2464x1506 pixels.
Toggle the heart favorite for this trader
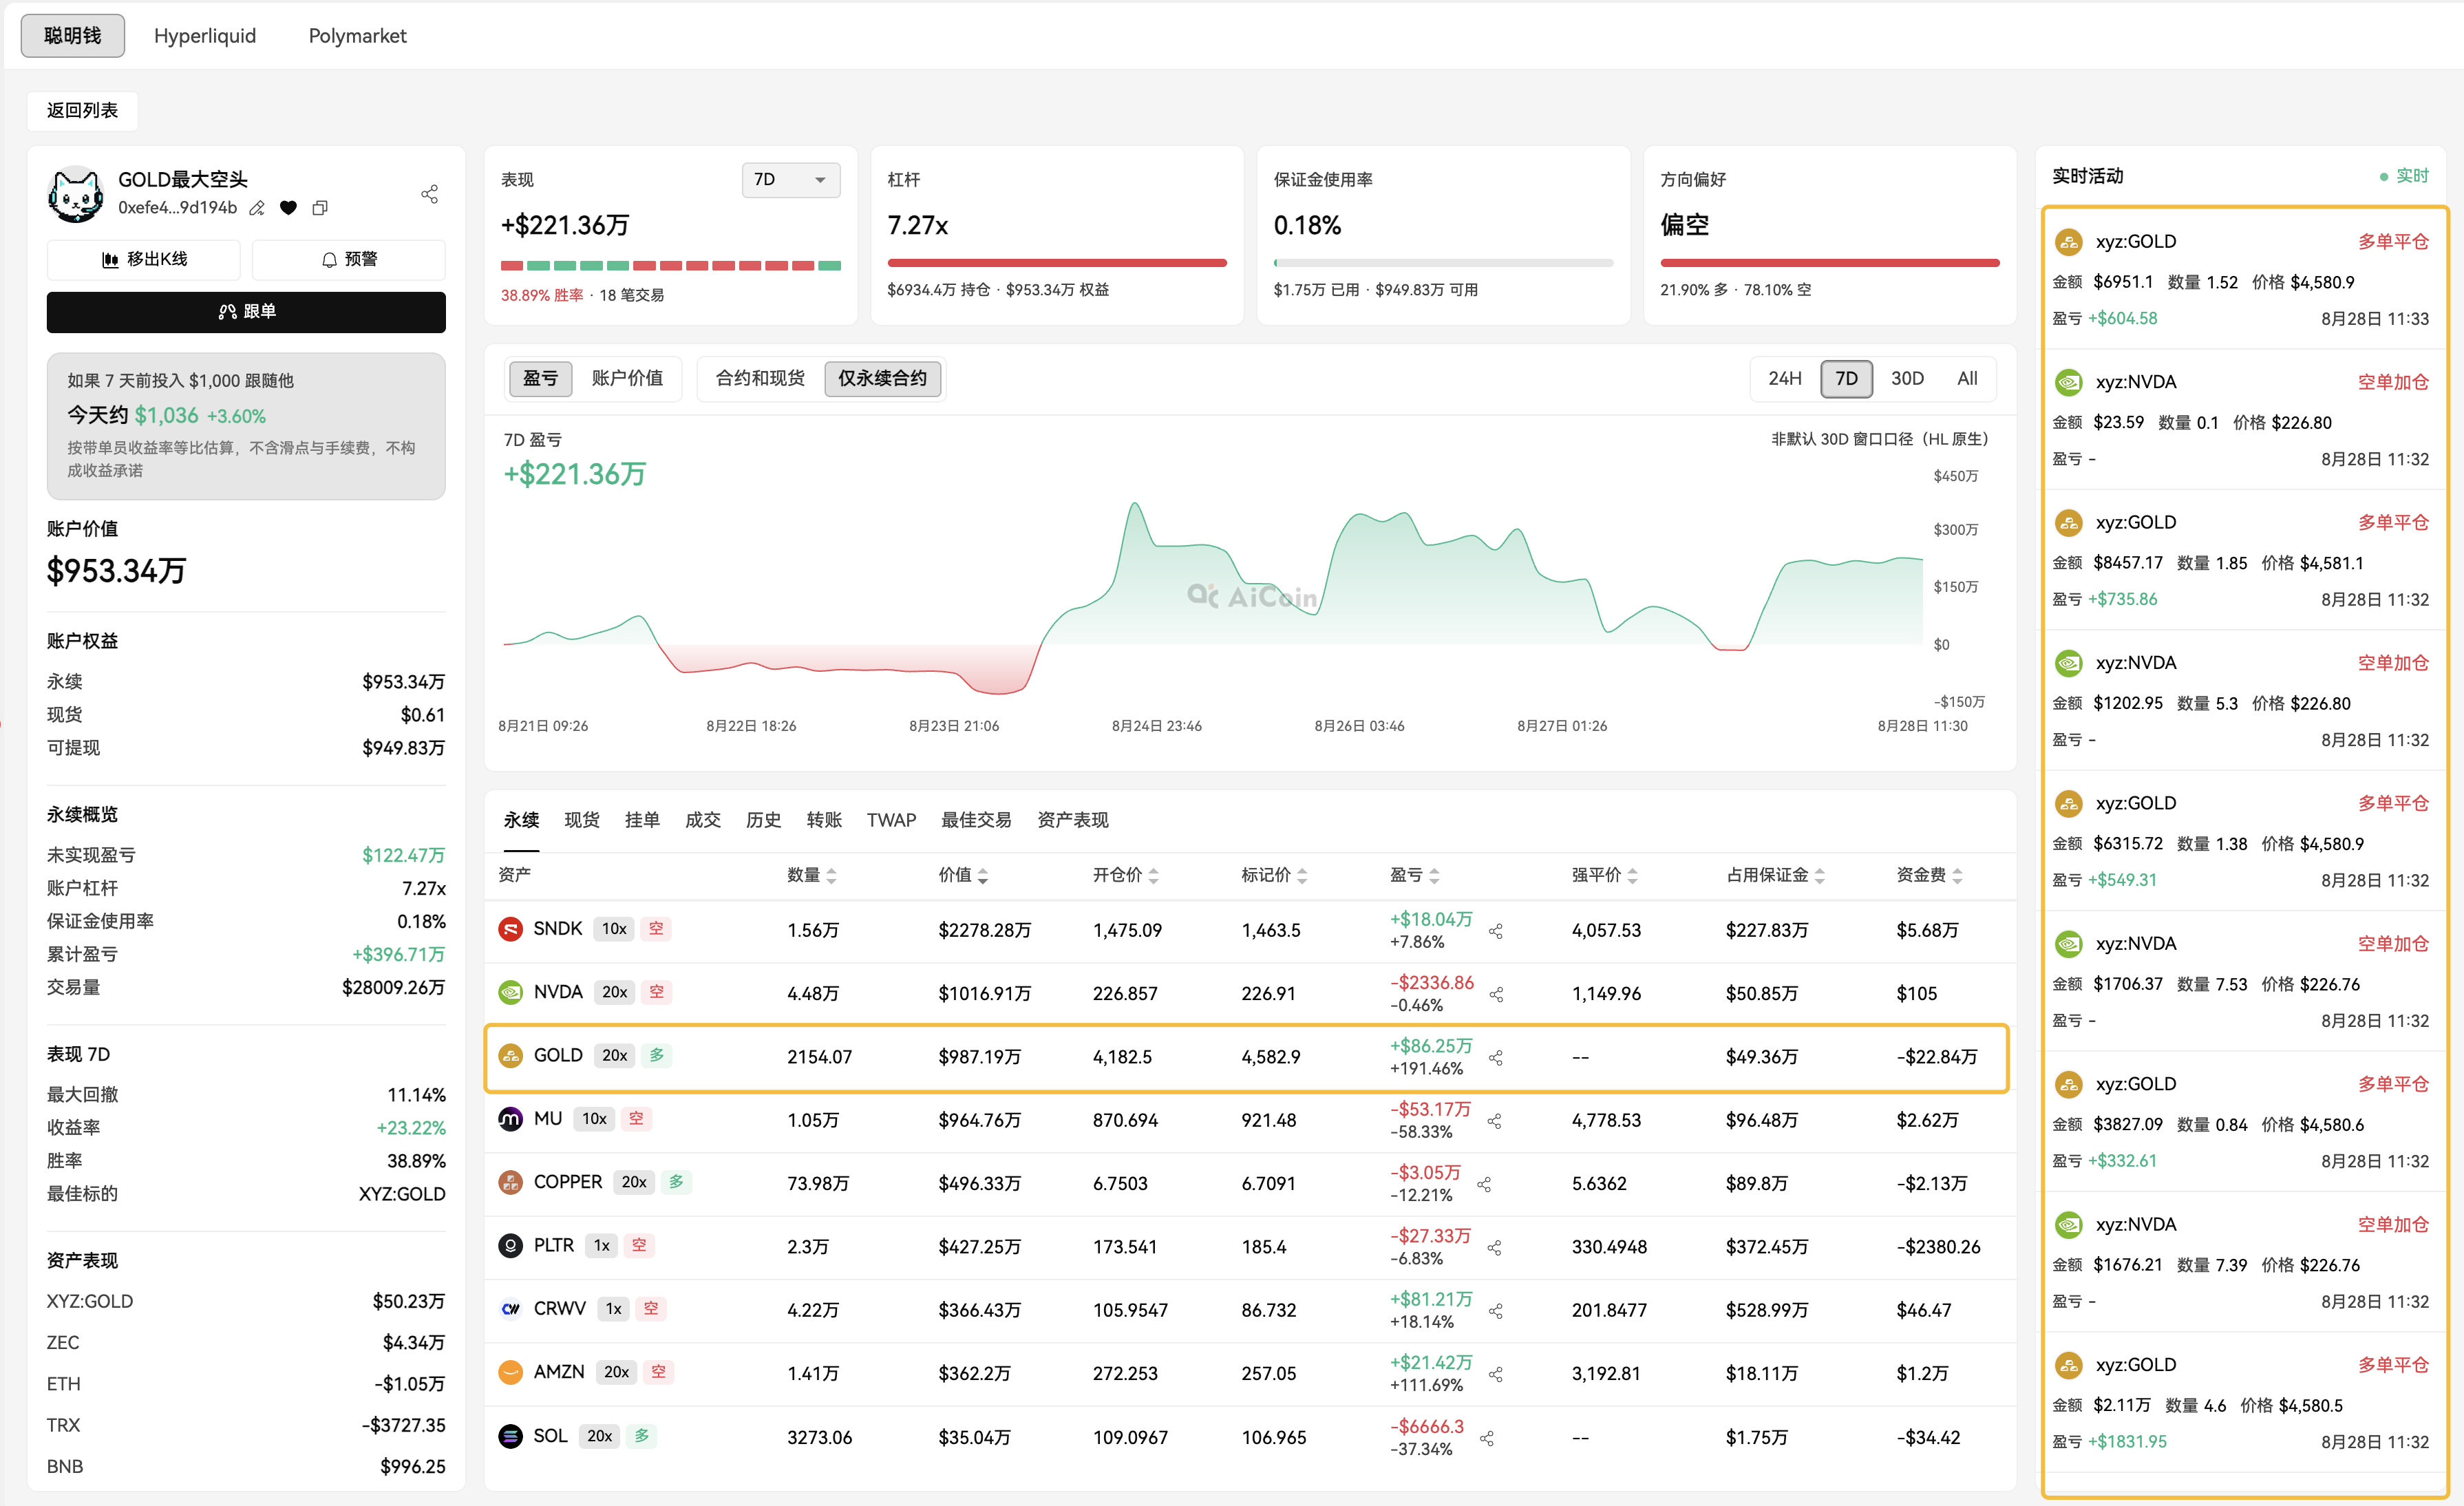click(x=288, y=208)
